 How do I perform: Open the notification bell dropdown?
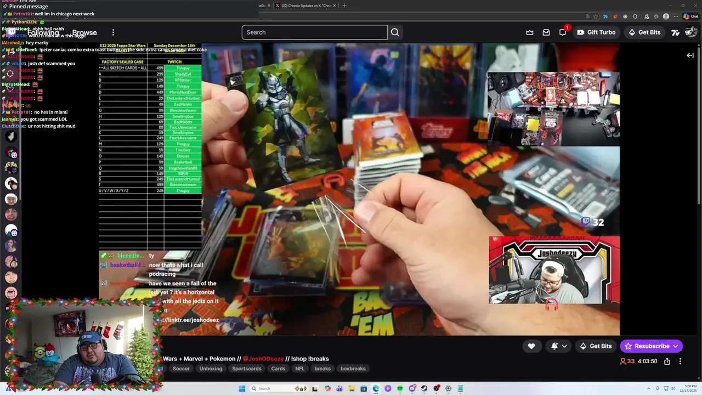coord(559,346)
